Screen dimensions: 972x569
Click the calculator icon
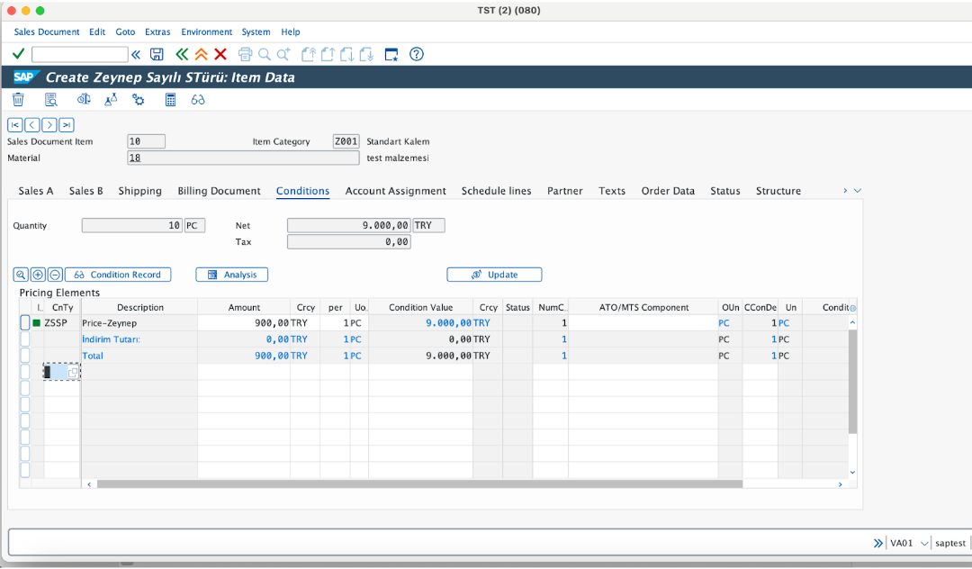click(170, 99)
